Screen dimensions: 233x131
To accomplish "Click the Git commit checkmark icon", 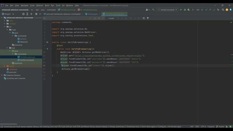I will click(x=206, y=10).
